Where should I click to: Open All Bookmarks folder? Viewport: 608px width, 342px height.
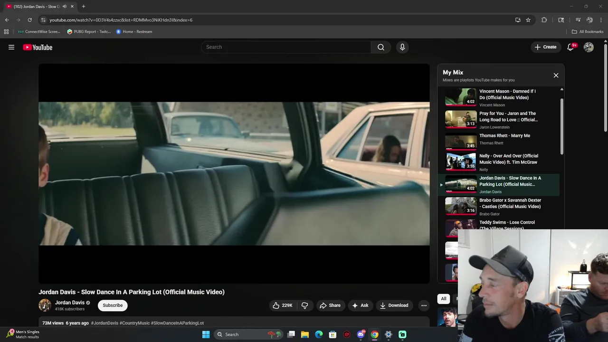pos(588,32)
